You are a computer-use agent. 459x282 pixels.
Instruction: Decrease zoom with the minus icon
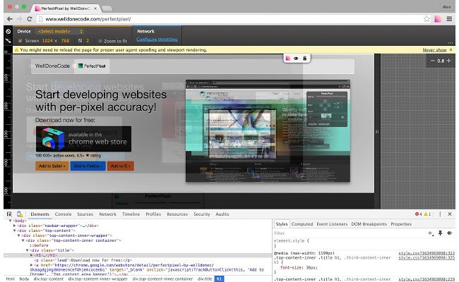pyautogui.click(x=432, y=61)
